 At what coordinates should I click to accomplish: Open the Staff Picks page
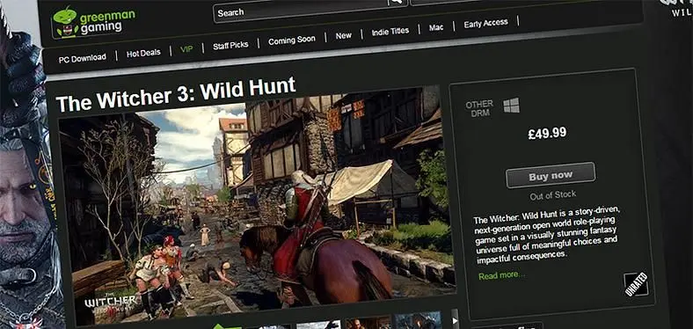(230, 45)
